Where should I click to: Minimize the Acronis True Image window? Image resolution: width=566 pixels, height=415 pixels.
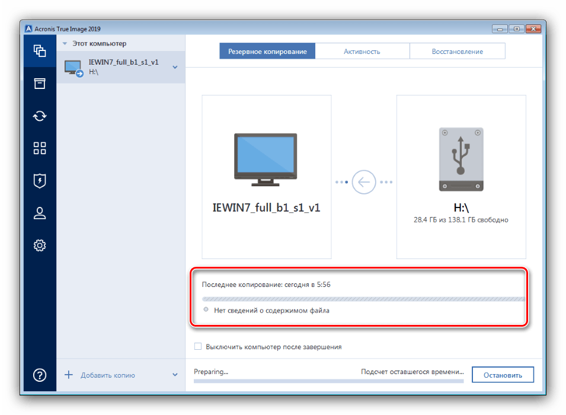pyautogui.click(x=500, y=29)
